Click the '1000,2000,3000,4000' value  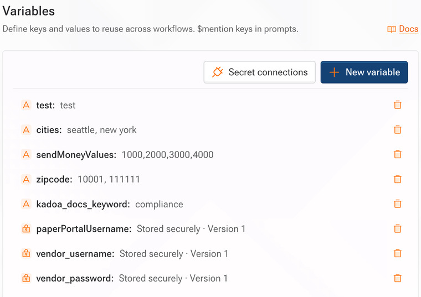tap(167, 155)
